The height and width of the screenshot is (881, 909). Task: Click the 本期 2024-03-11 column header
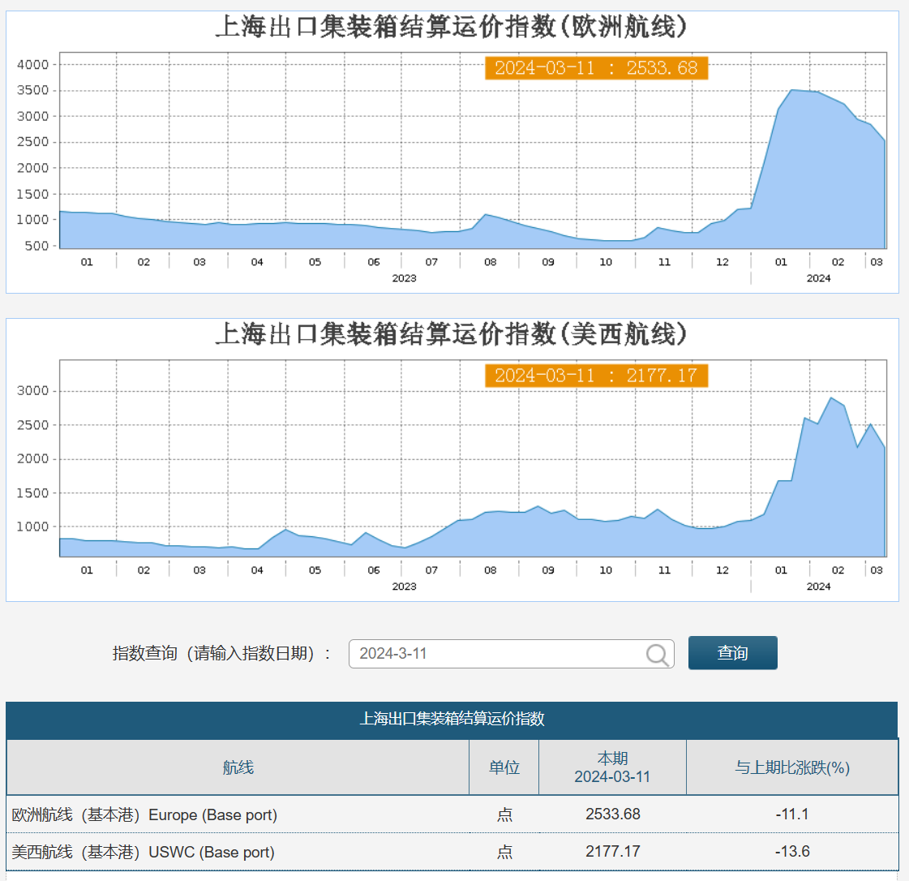coord(613,767)
